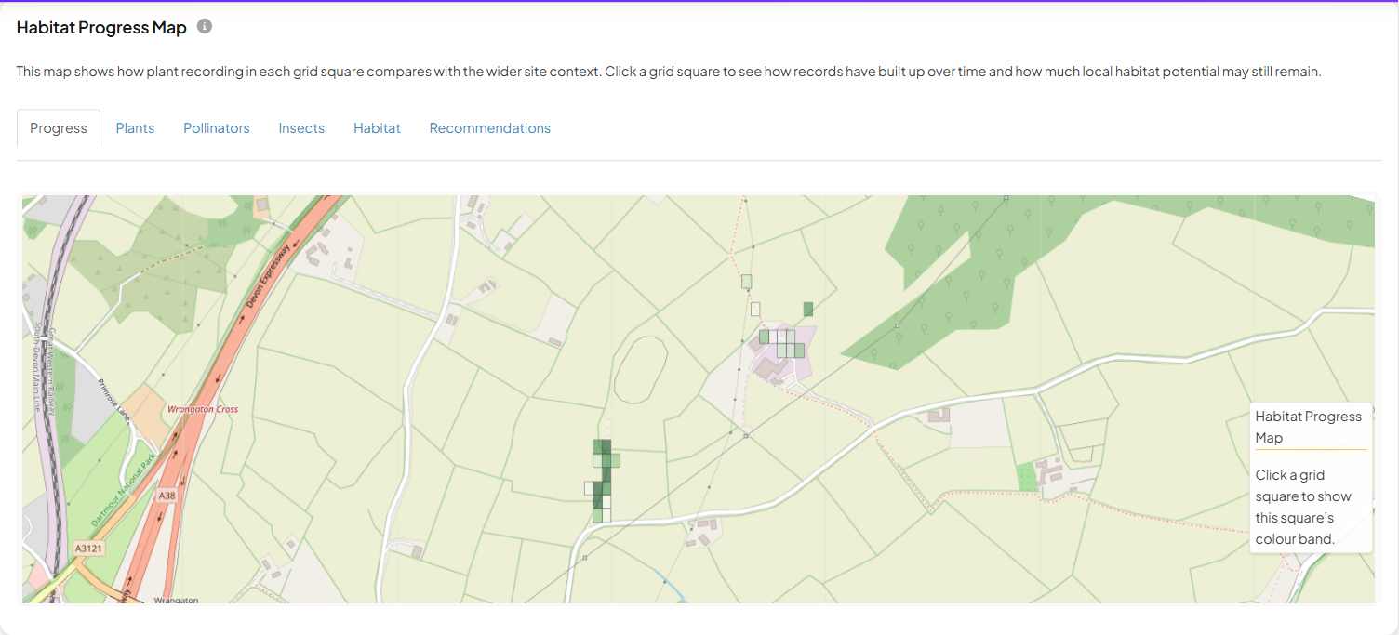The height and width of the screenshot is (635, 1399).
Task: Pick the pale green grid square on the dotted footpath
Action: coord(746,282)
